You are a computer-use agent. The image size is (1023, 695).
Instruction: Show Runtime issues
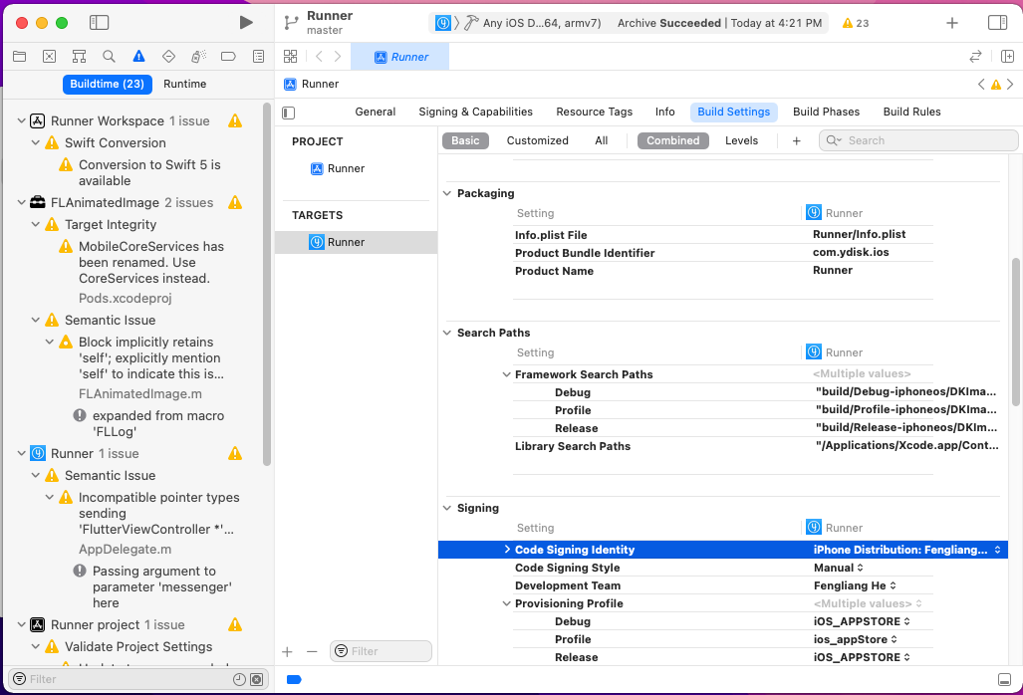[184, 84]
